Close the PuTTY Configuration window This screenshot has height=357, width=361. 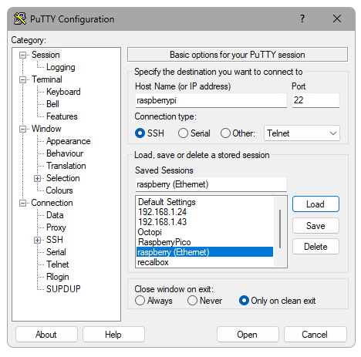coord(337,19)
